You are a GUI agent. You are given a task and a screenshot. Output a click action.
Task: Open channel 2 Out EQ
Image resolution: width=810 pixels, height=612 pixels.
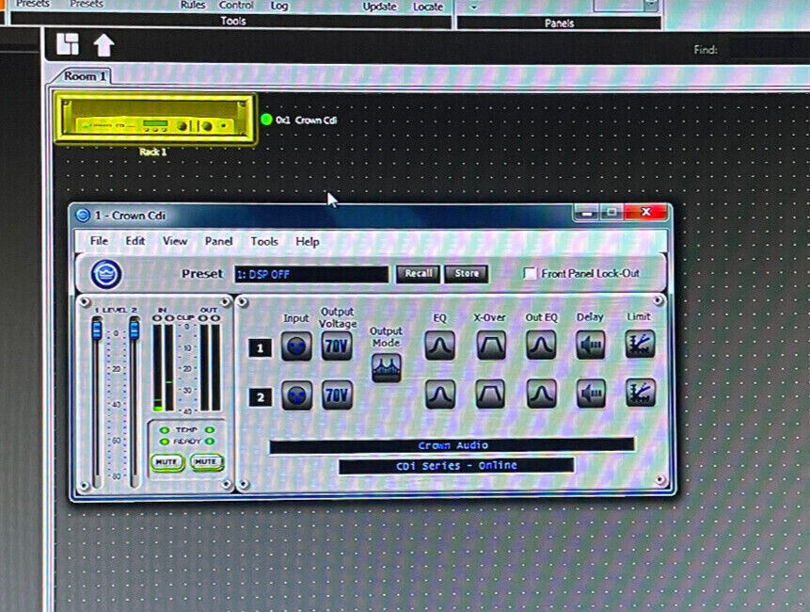(541, 394)
